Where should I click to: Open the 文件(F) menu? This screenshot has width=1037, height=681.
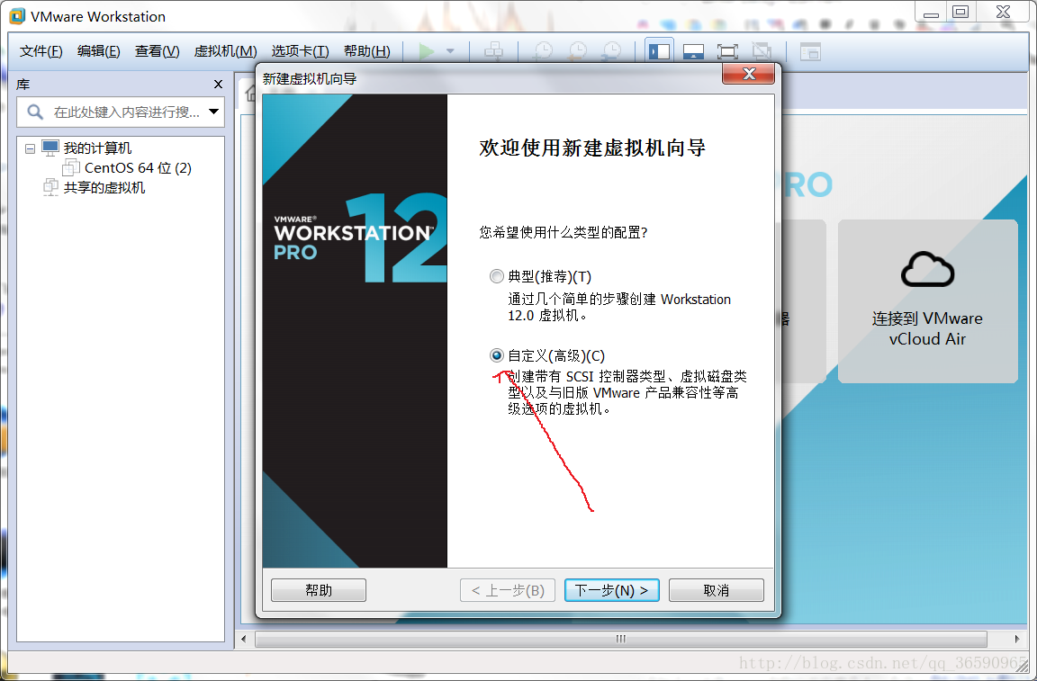(41, 51)
